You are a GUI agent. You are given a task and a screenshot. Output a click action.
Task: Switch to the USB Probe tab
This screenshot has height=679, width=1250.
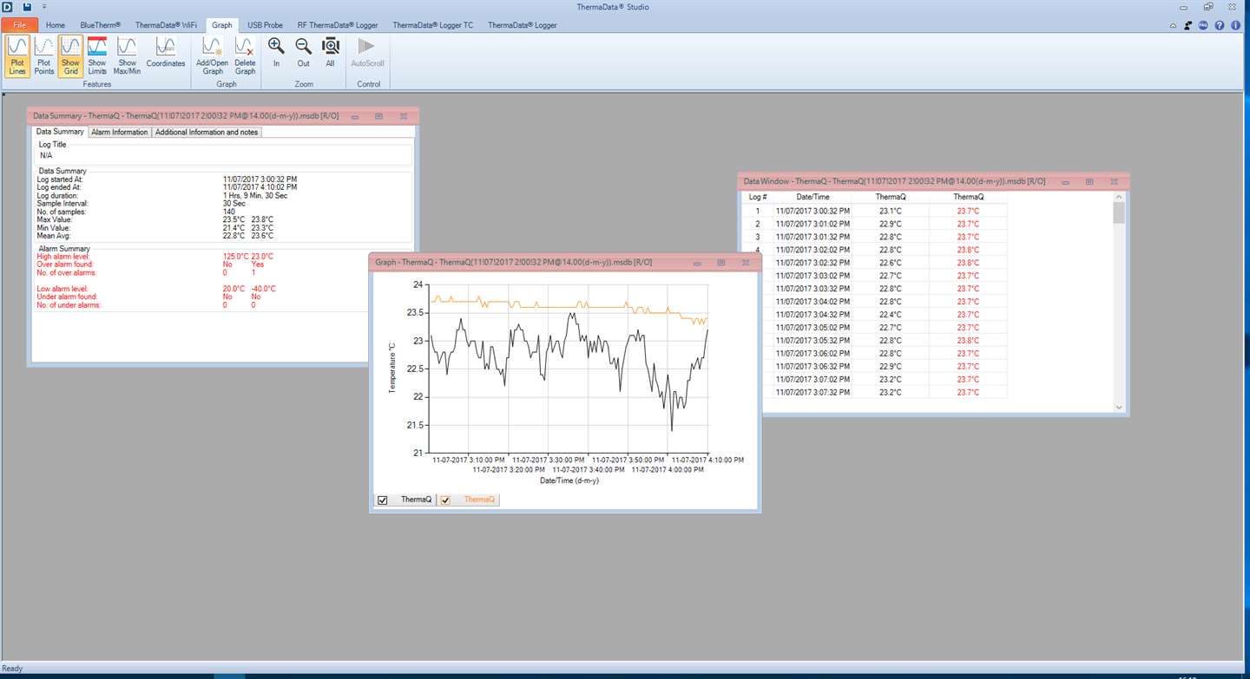coord(265,25)
